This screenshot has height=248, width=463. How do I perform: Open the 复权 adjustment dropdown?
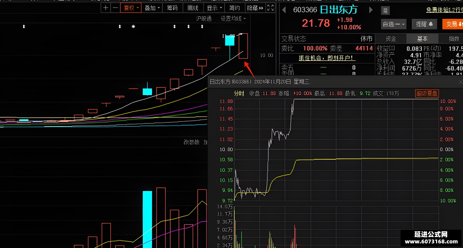click(x=131, y=8)
